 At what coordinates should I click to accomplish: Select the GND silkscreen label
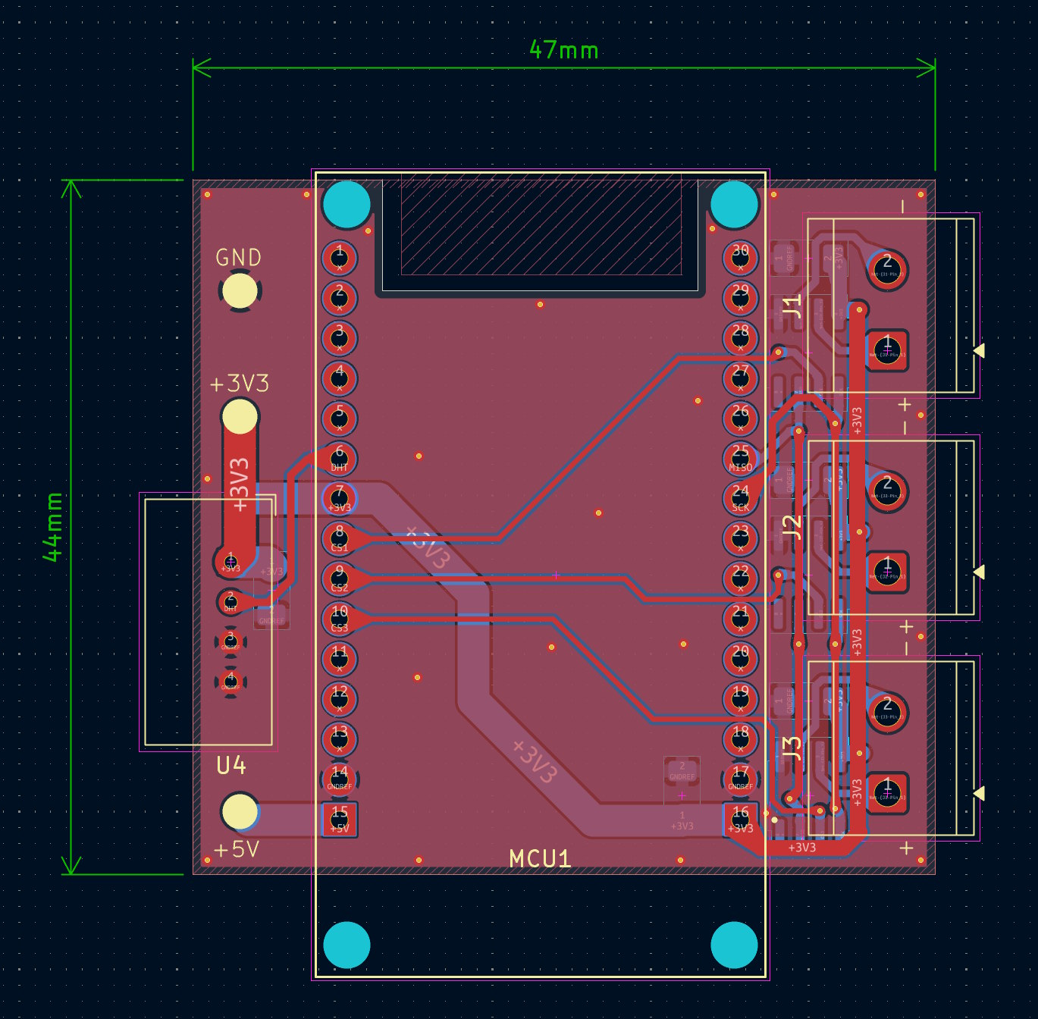point(239,258)
